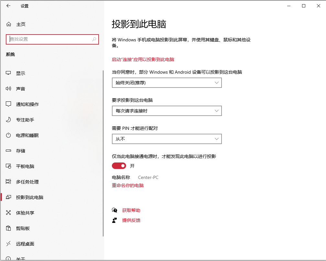Open the 多任务处理 settings page
Image resolution: width=326 pixels, height=261 pixels.
pos(27,182)
